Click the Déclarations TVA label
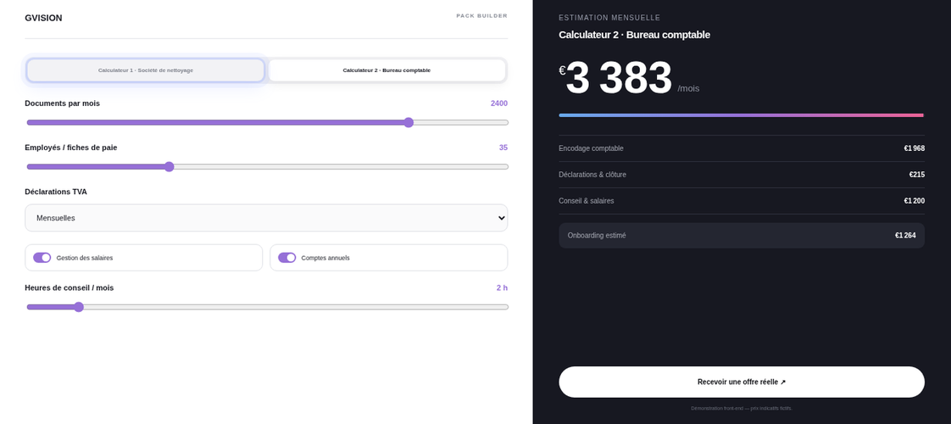This screenshot has height=424, width=951. coord(56,192)
